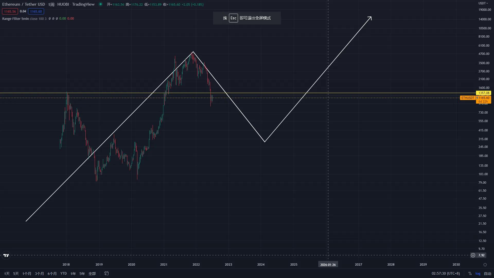Click the 7.92 crosshair price label
494x278 pixels.
point(481,255)
